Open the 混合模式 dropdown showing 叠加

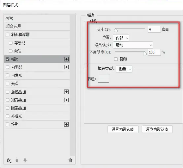[x=133, y=45]
